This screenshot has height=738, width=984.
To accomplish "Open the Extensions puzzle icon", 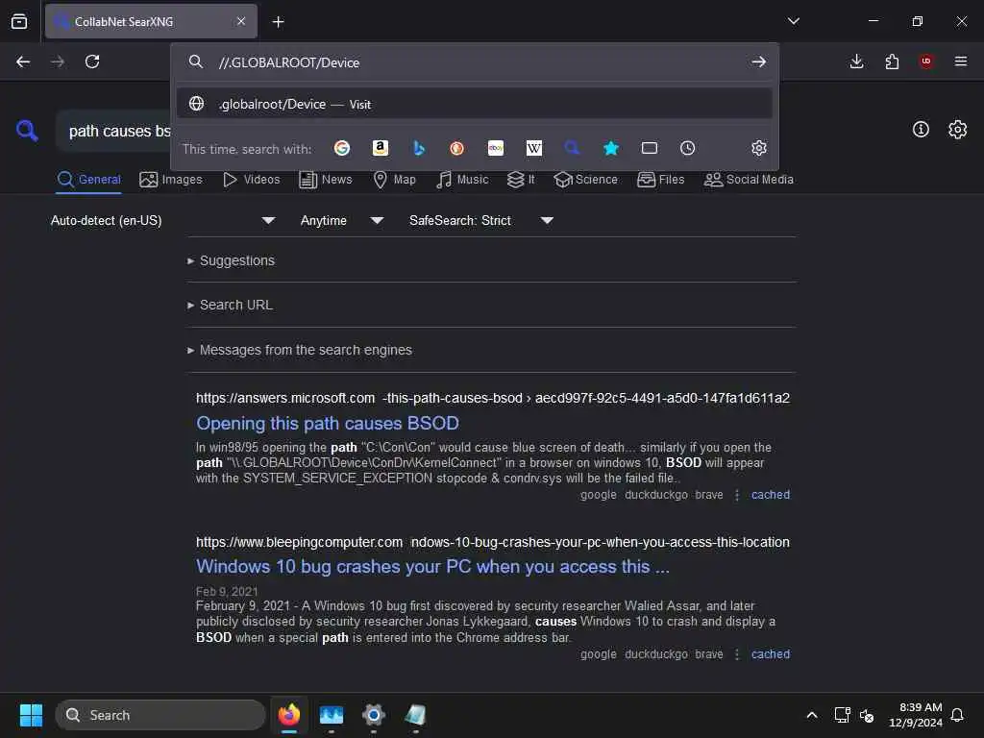I will click(x=892, y=61).
